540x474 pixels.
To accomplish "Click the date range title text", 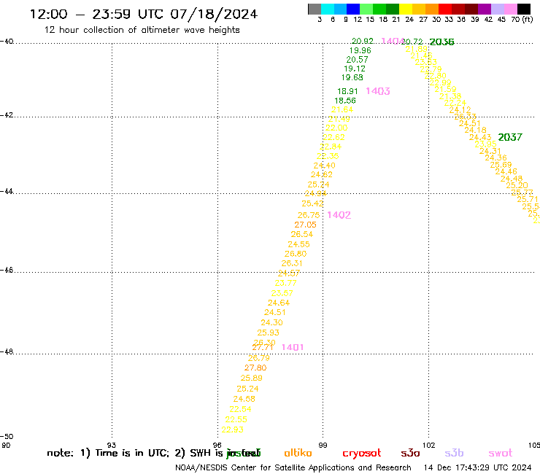I will coord(144,14).
